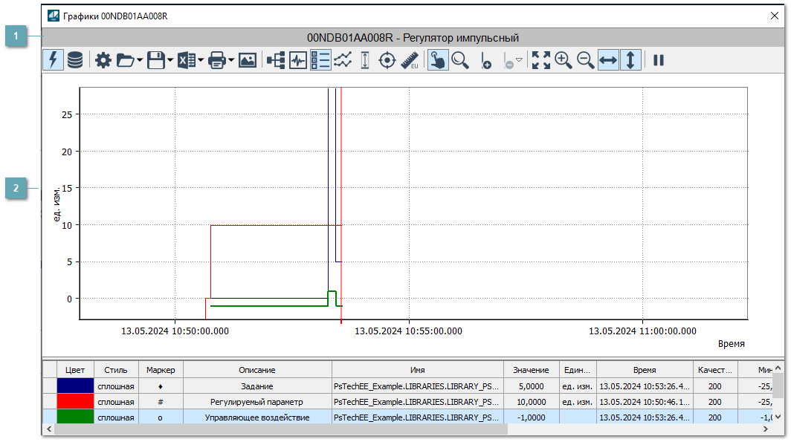Click the red color swatch for Регулируемый параметр

pos(75,401)
